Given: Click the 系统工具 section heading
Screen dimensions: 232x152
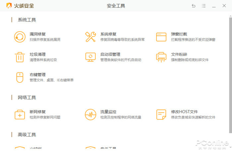Looking at the screenshot, I should (x=27, y=20).
